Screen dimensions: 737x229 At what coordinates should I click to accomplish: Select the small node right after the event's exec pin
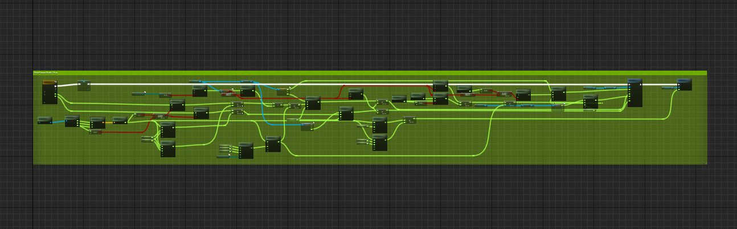point(84,85)
